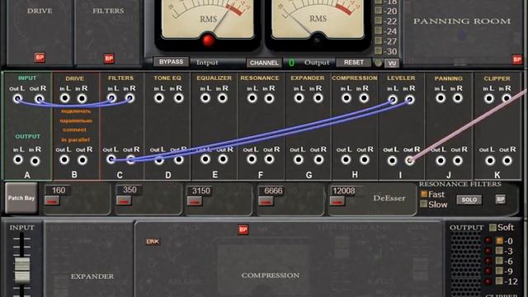Select the -12 output clipper level
The height and width of the screenshot is (297, 528).
click(x=499, y=280)
